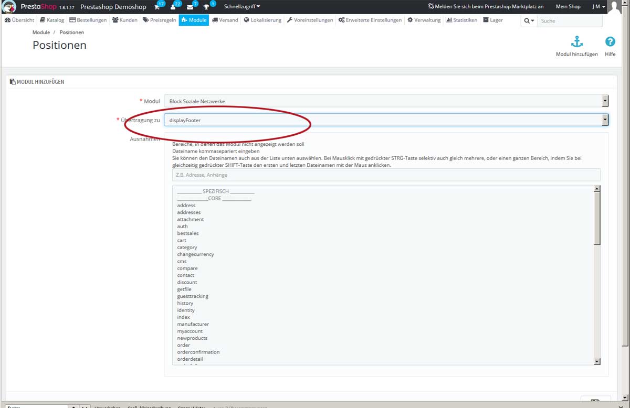Focus the Suche search field
Viewport: 630px width, 408px height.
pyautogui.click(x=570, y=20)
